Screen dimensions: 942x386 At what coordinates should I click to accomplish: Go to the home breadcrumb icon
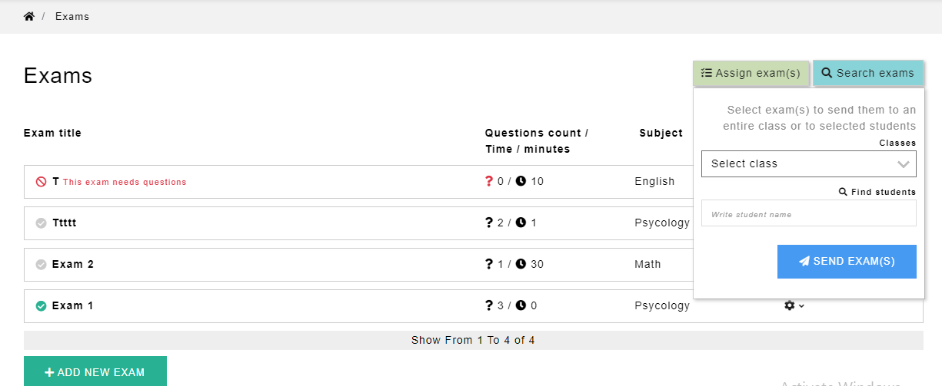coord(29,16)
